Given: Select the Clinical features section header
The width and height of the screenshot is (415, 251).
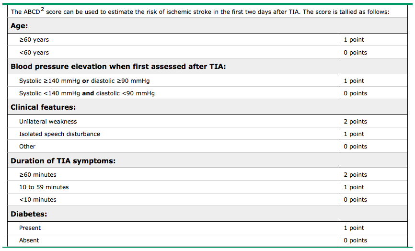Looking at the screenshot, I should (x=43, y=107).
